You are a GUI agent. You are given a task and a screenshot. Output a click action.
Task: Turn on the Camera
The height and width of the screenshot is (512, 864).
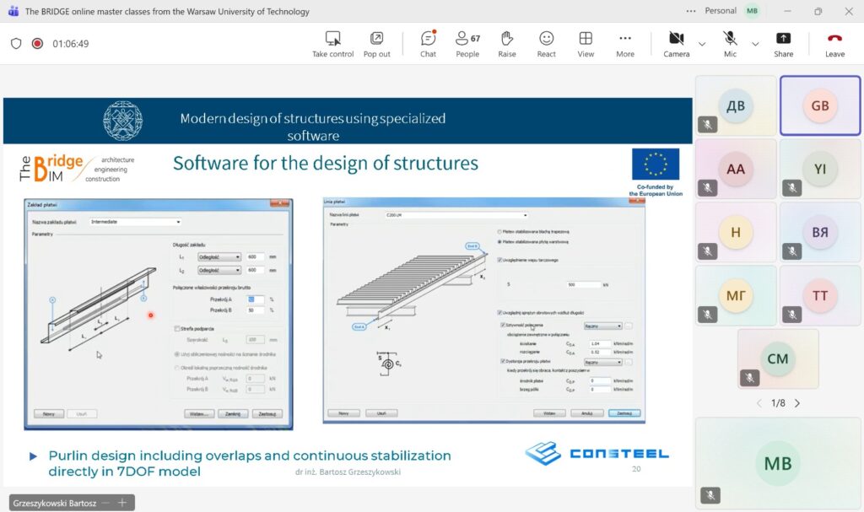(x=676, y=44)
